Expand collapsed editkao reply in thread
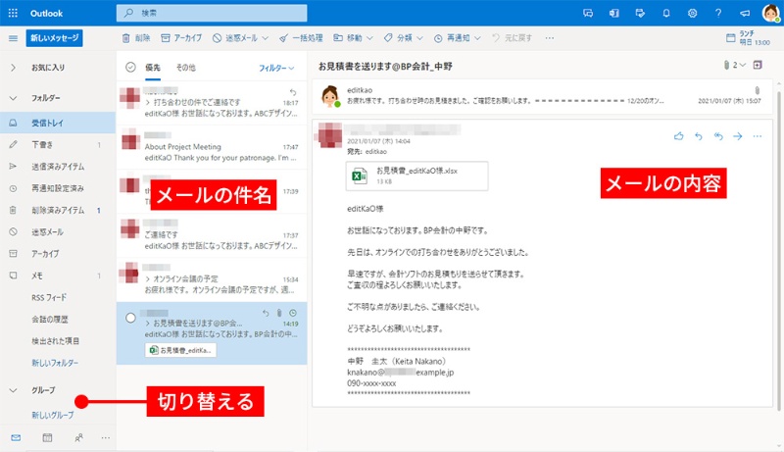 (x=543, y=95)
